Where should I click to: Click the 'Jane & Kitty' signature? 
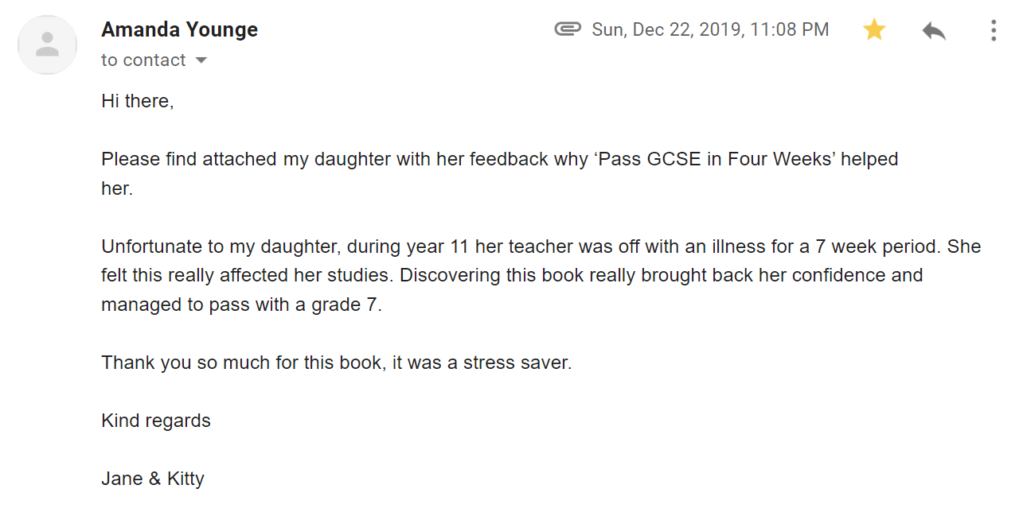click(x=153, y=479)
